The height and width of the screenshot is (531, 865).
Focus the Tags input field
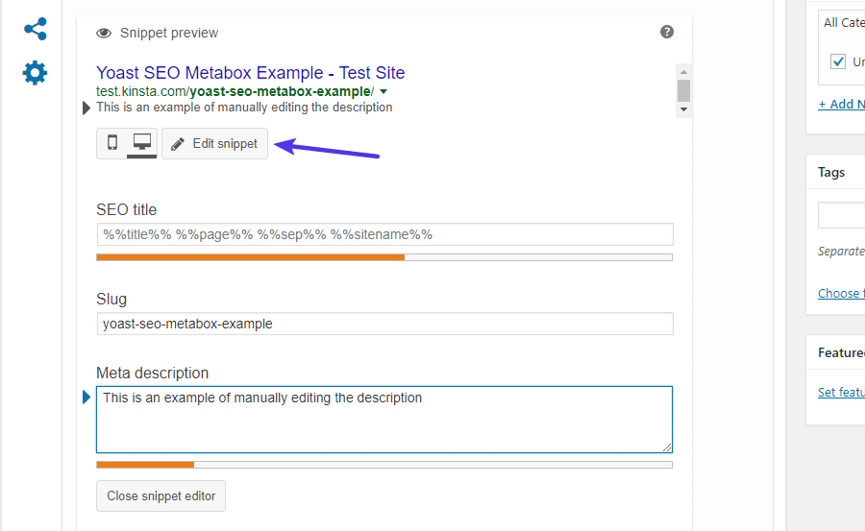tap(841, 214)
